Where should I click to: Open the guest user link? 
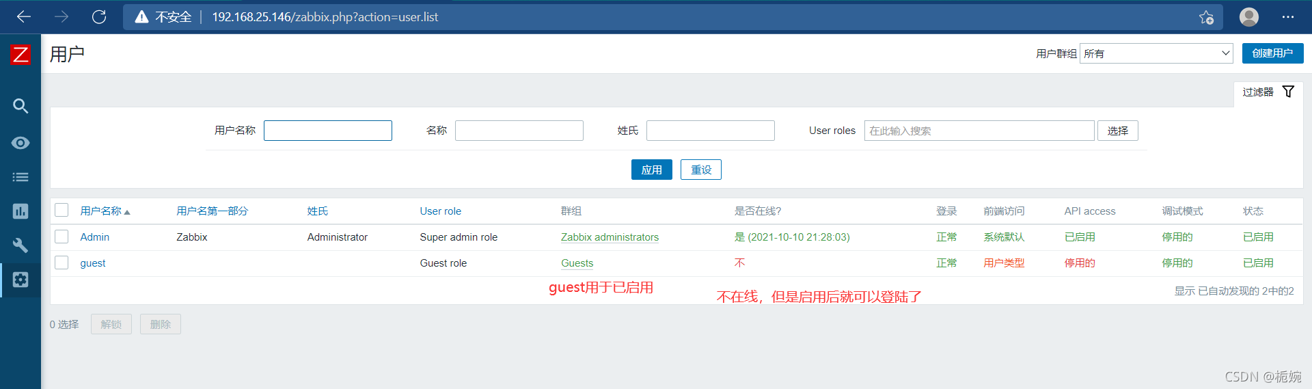(x=93, y=263)
